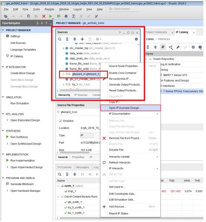Screen dimensions: 206x222
Task: Click Run Implementation
Action: pos(22,161)
